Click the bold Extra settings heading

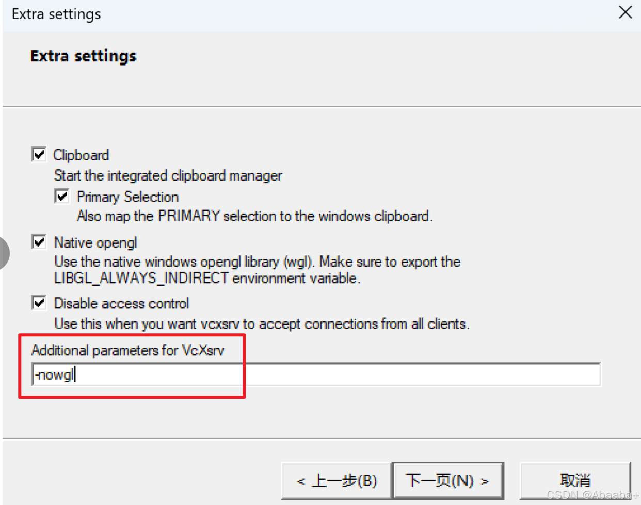[83, 56]
